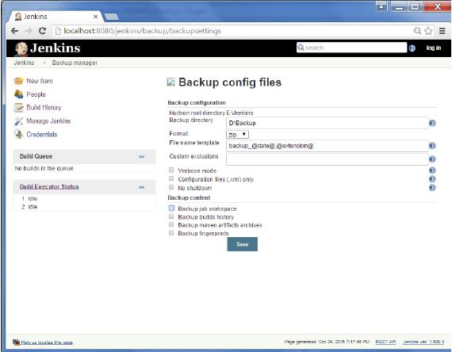The image size is (452, 352).
Task: Open help for Backup directory field
Action: tap(432, 123)
